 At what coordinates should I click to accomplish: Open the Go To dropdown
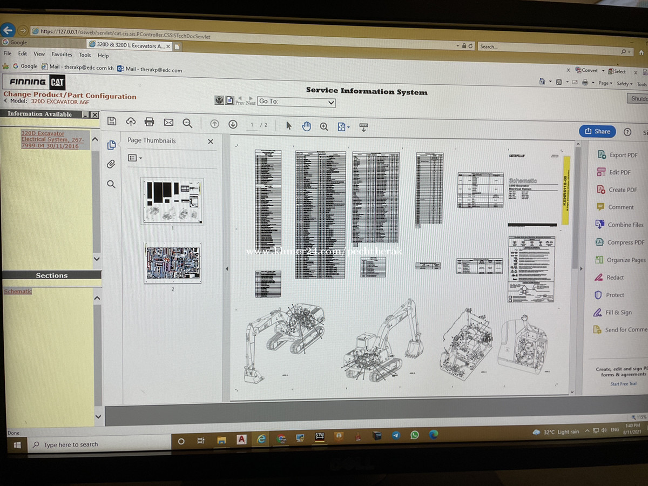point(296,102)
